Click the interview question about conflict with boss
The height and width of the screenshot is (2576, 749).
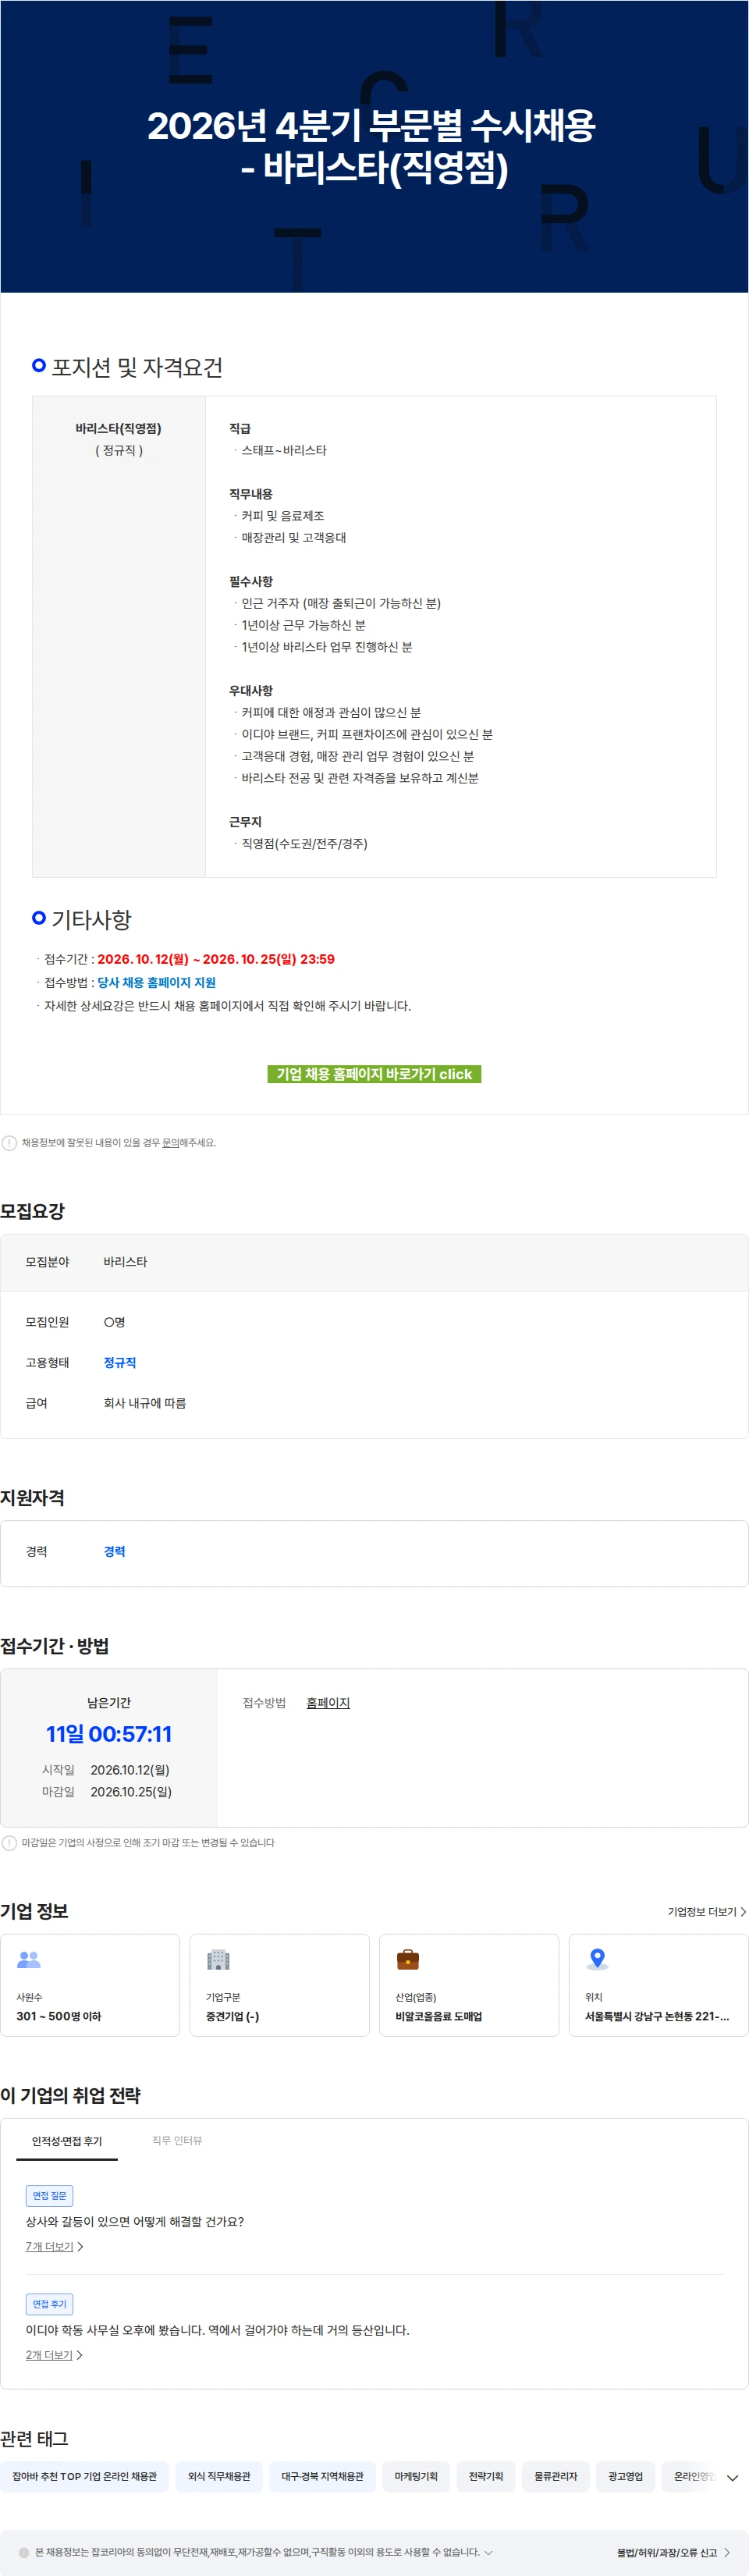point(135,2221)
